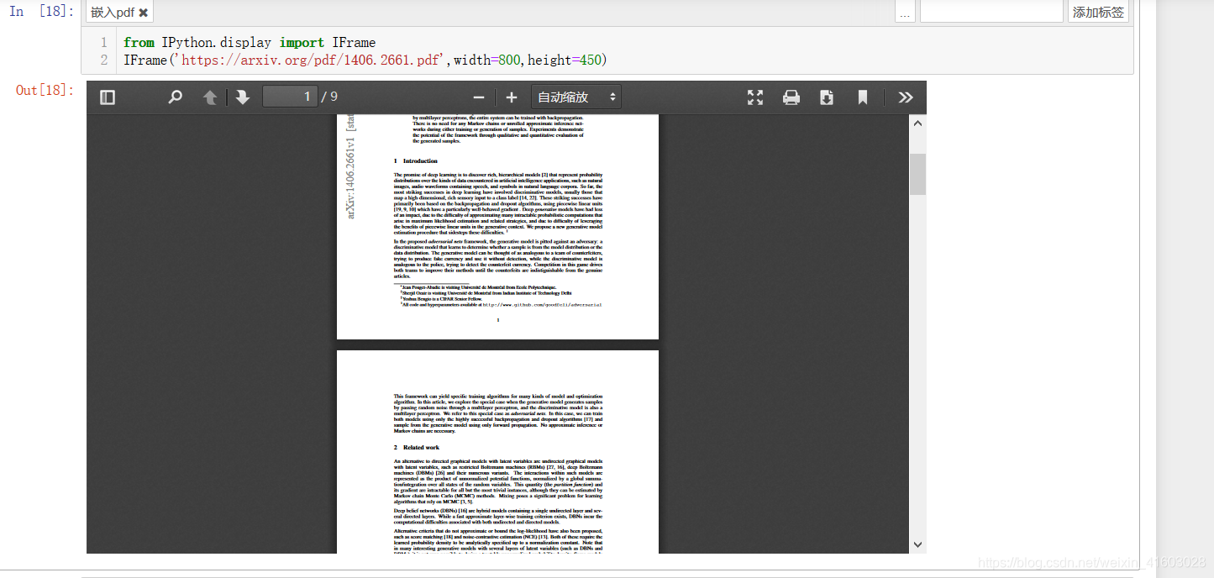Screen dimensions: 1214x578
Task: Click the github adversarial link in footnote
Action: 542,305
